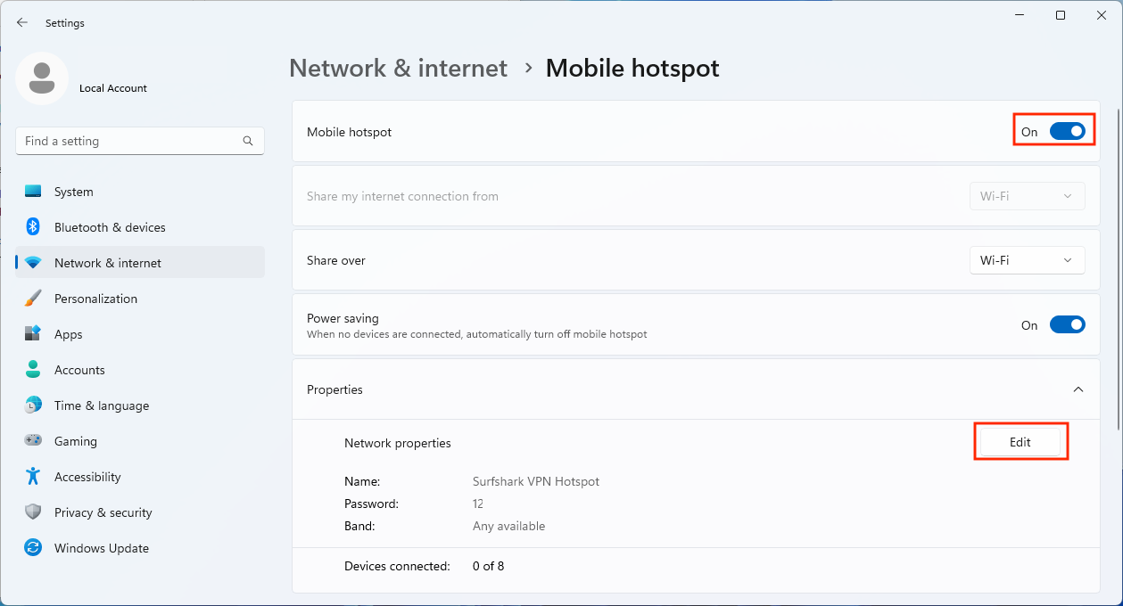Screen dimensions: 1123x606
Task: Open Time & language clock icon
Action: 33,405
